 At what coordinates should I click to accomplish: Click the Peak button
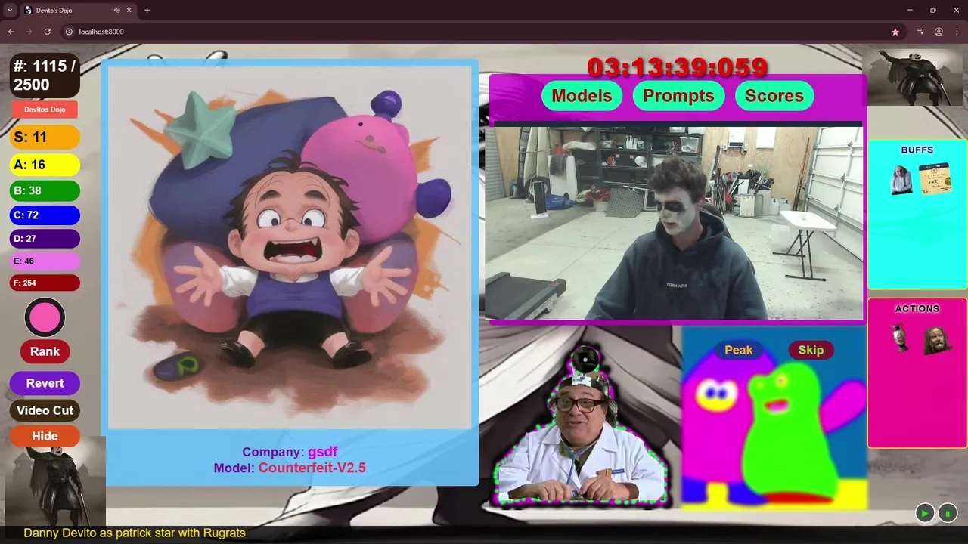(x=739, y=350)
